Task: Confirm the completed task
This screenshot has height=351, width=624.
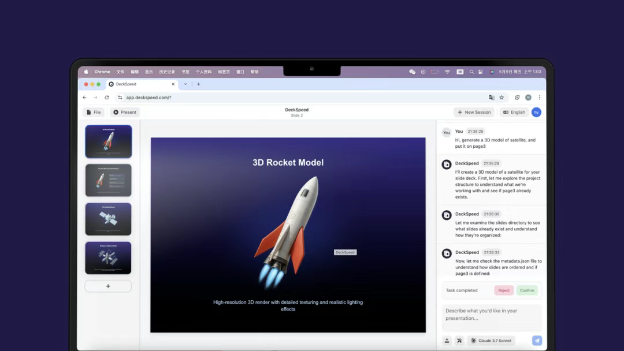Action: (x=527, y=290)
